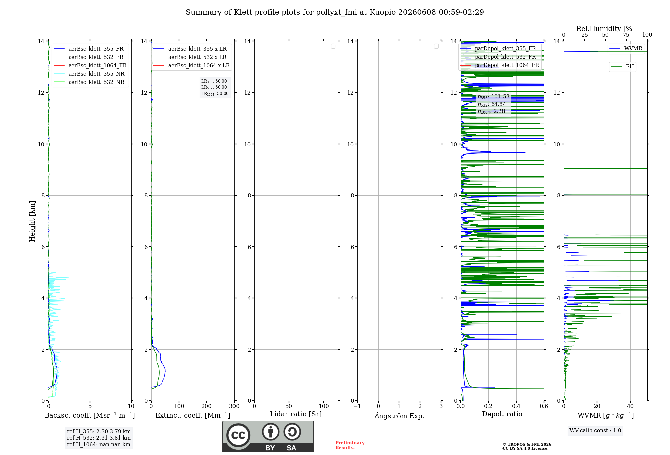Click the TROPOS & FMI 2026 copyright text
The height and width of the screenshot is (455, 670).
pyautogui.click(x=528, y=444)
